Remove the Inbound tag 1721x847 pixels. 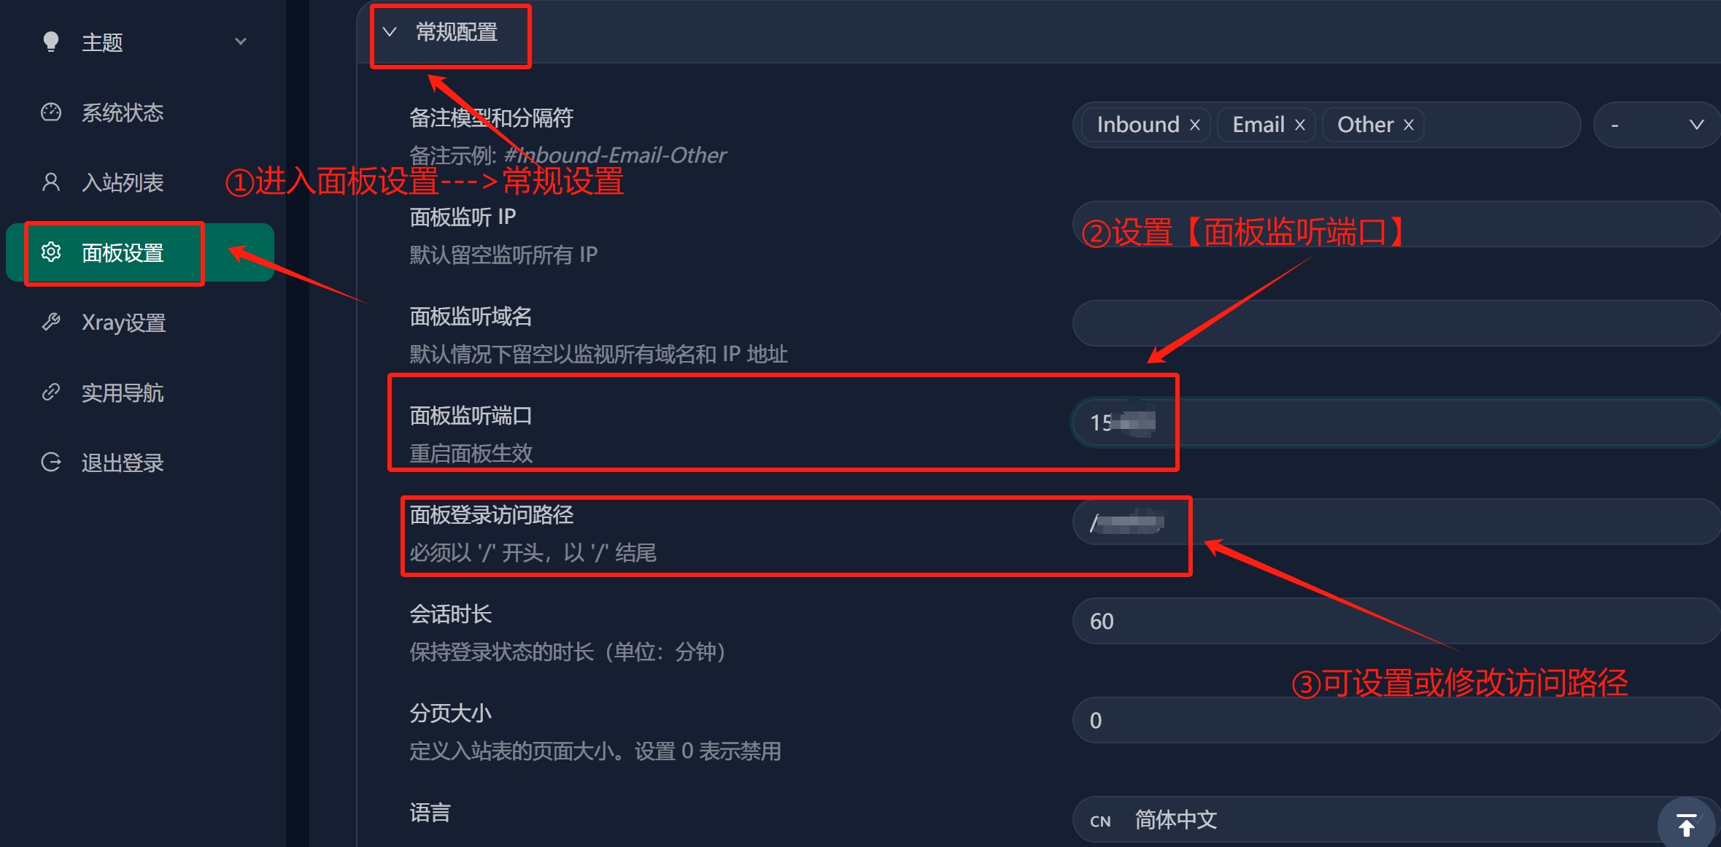click(x=1195, y=125)
